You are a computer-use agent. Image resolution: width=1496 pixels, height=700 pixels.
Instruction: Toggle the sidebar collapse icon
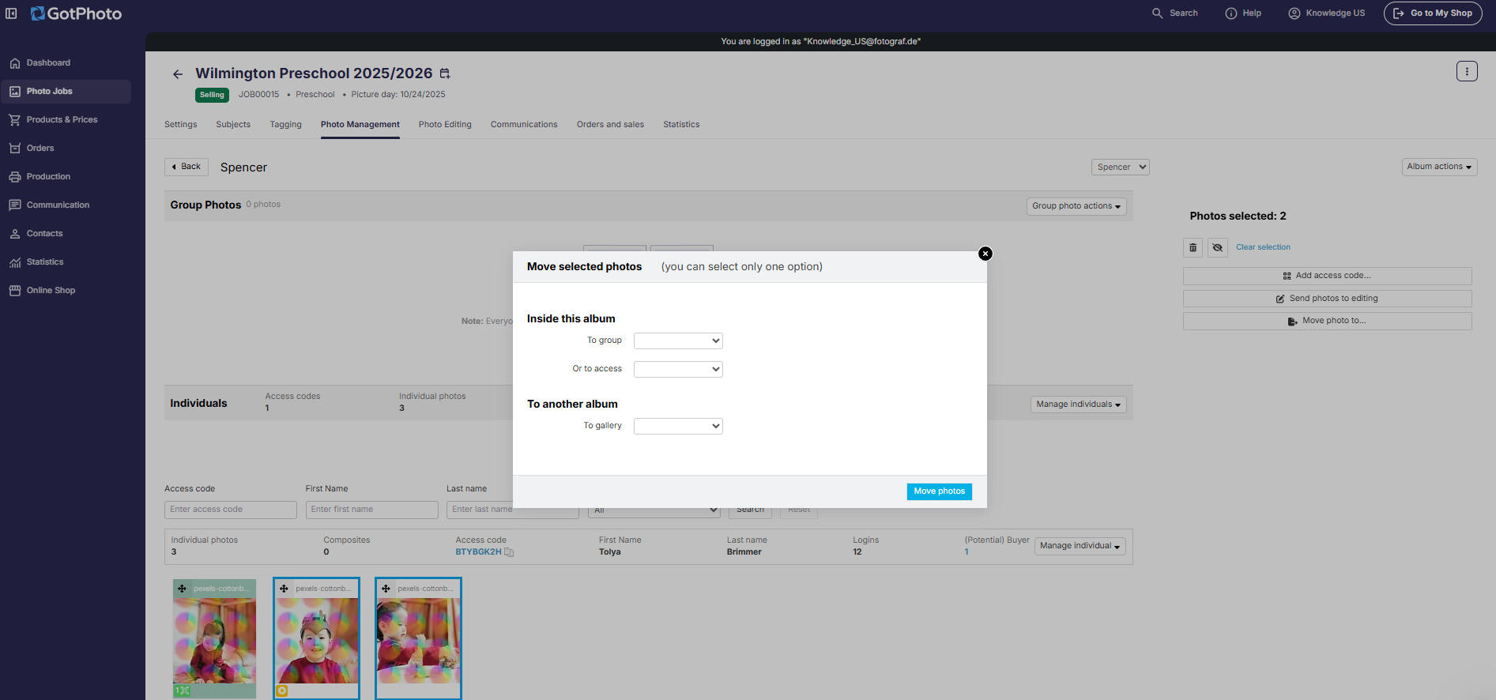pyautogui.click(x=11, y=13)
